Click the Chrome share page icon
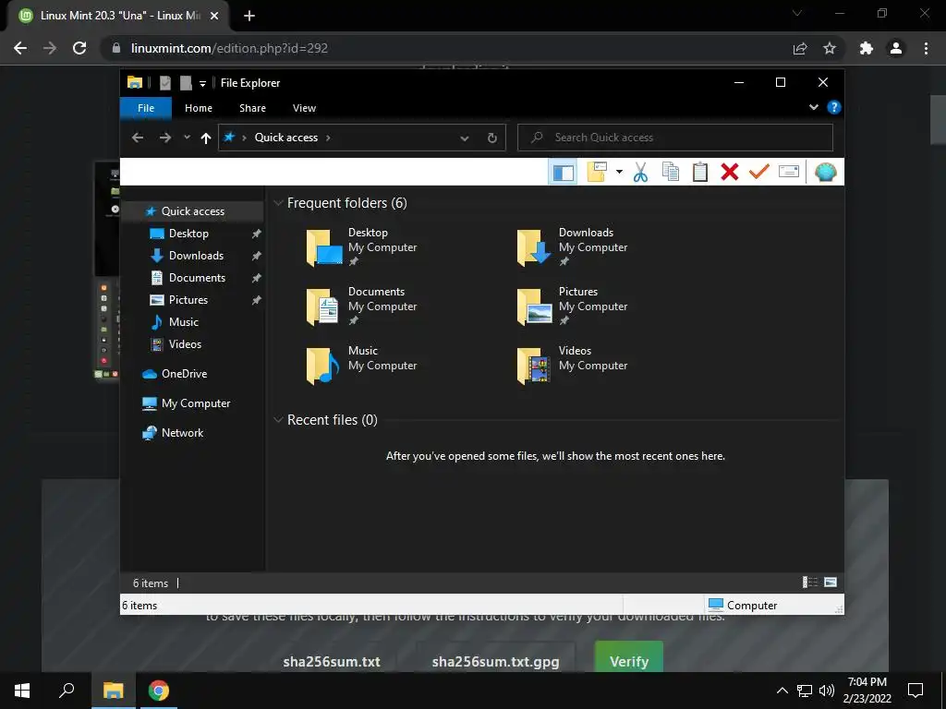Viewport: 946px width, 709px height. pyautogui.click(x=800, y=48)
